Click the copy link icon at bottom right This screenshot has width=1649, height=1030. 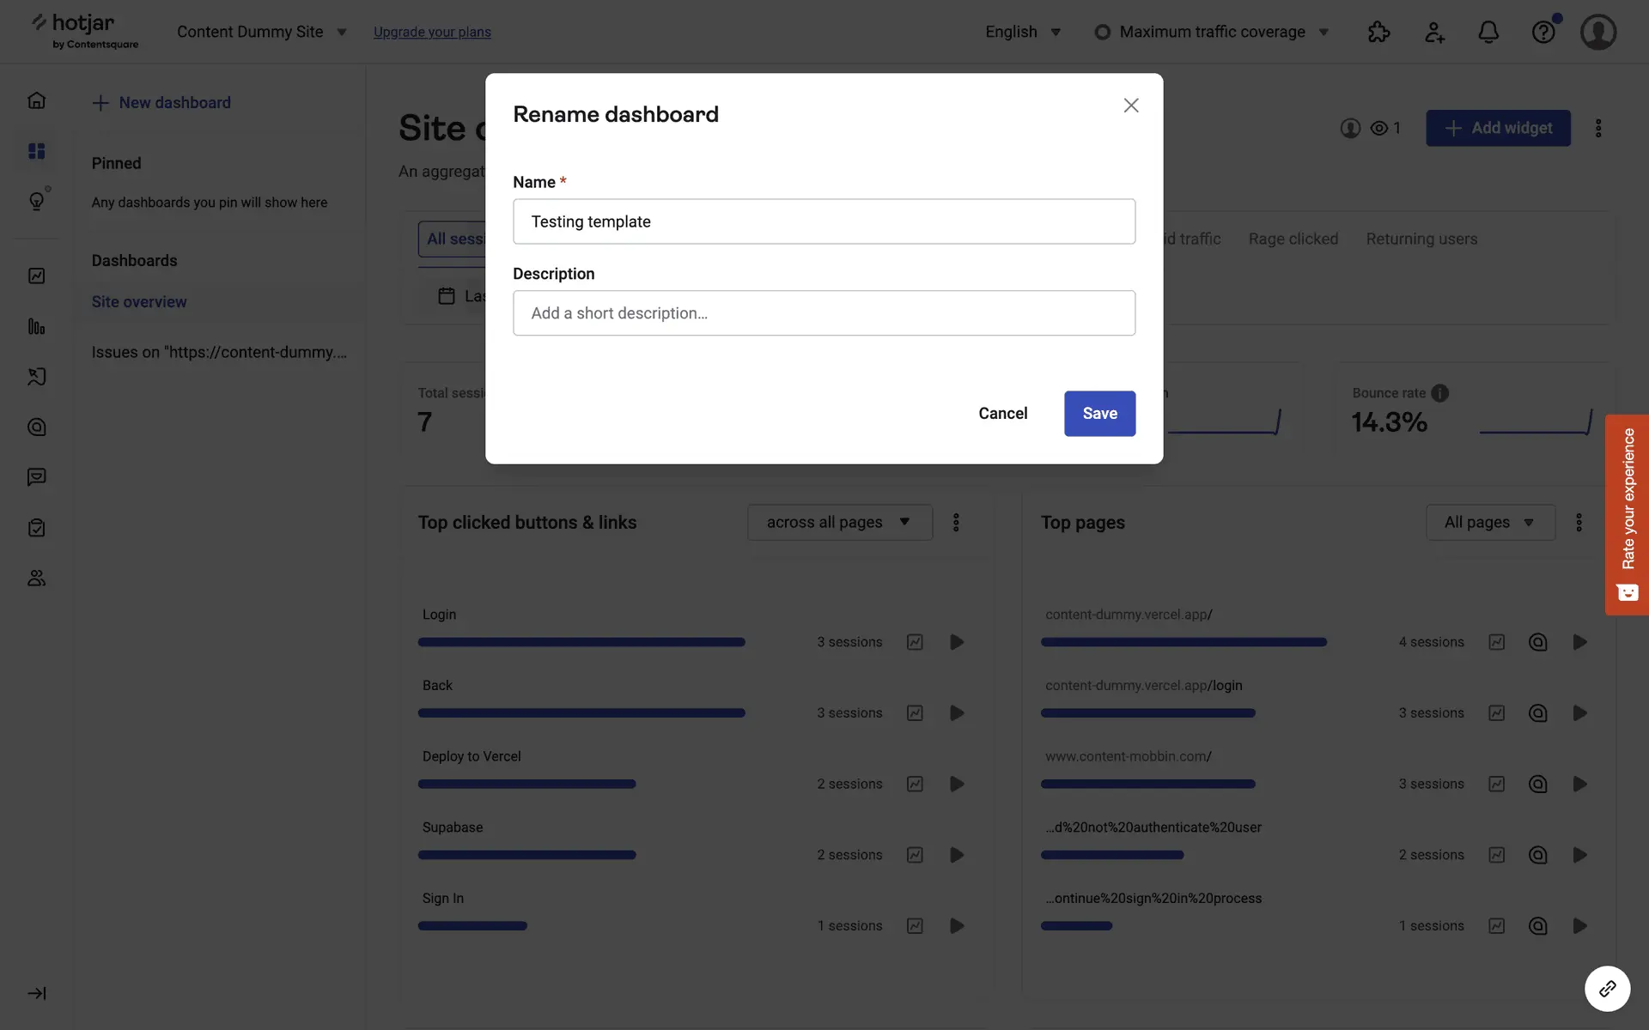pyautogui.click(x=1607, y=989)
